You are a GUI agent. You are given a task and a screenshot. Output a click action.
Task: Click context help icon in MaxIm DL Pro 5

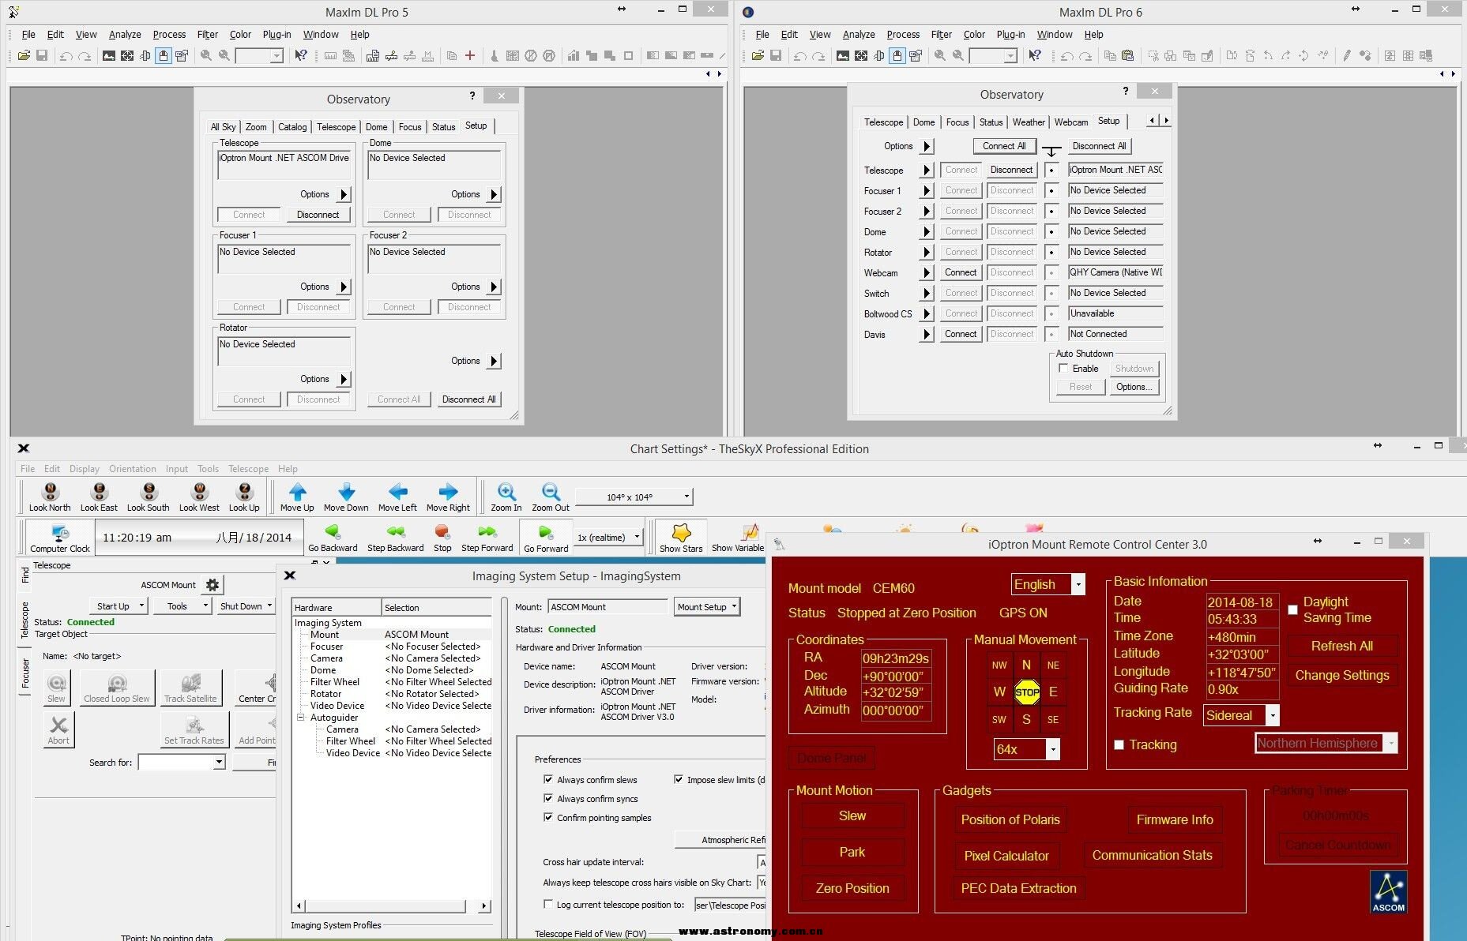(x=300, y=55)
